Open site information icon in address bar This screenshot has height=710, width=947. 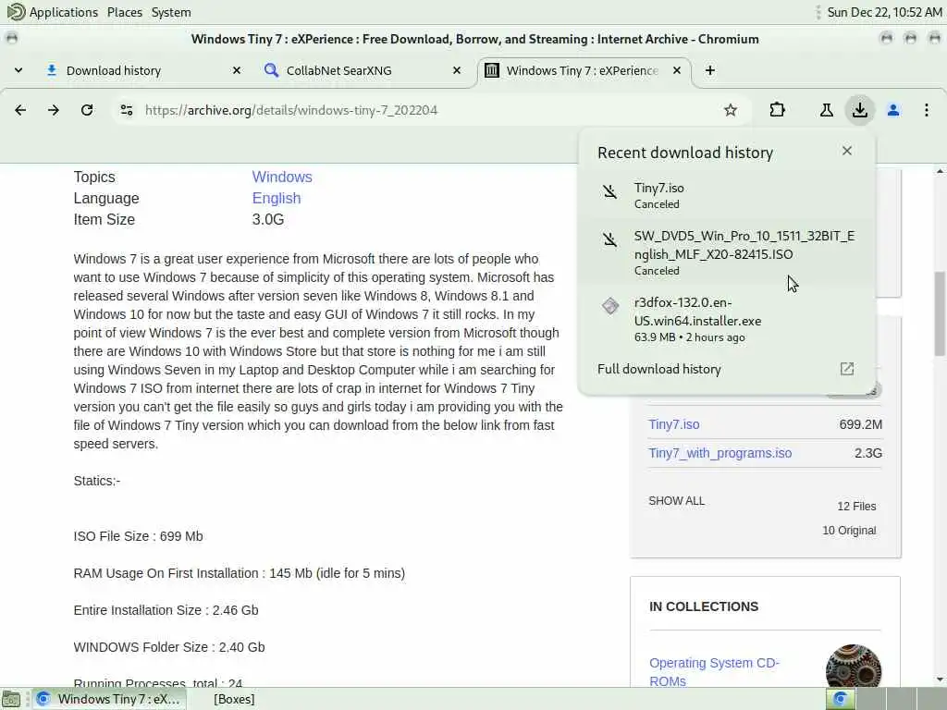[127, 110]
